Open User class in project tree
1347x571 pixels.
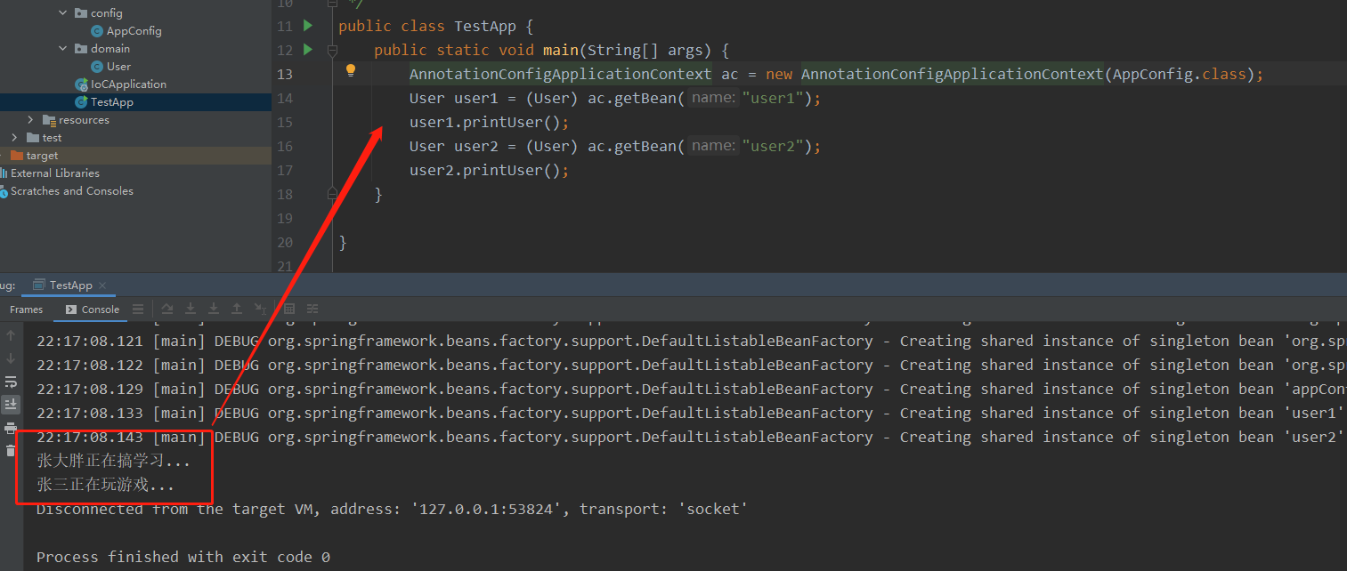point(111,66)
